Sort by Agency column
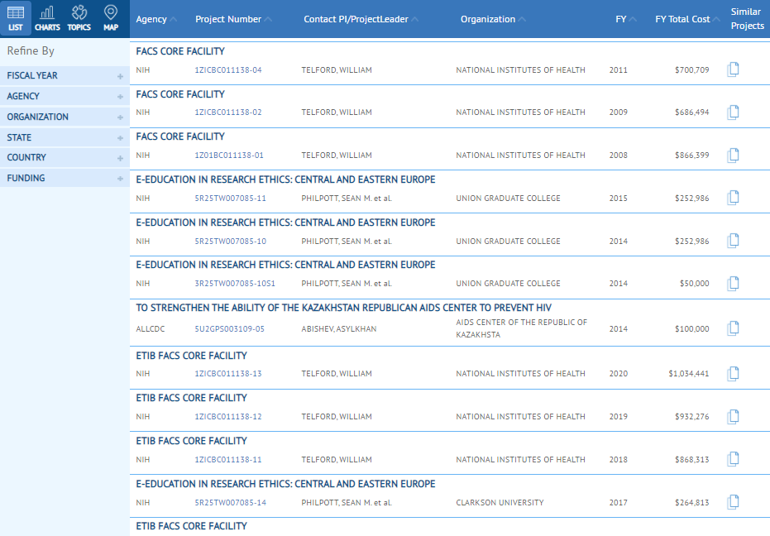The height and width of the screenshot is (536, 770). point(156,19)
